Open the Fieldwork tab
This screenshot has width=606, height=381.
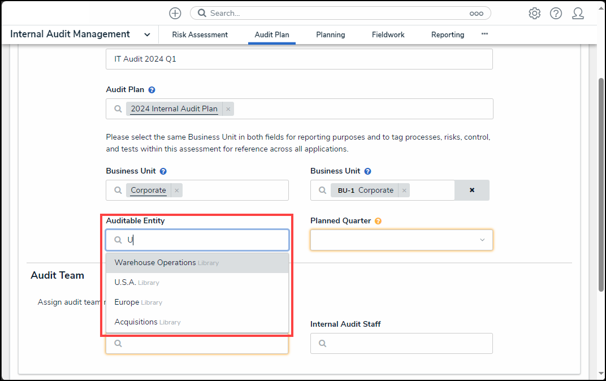[x=388, y=35]
